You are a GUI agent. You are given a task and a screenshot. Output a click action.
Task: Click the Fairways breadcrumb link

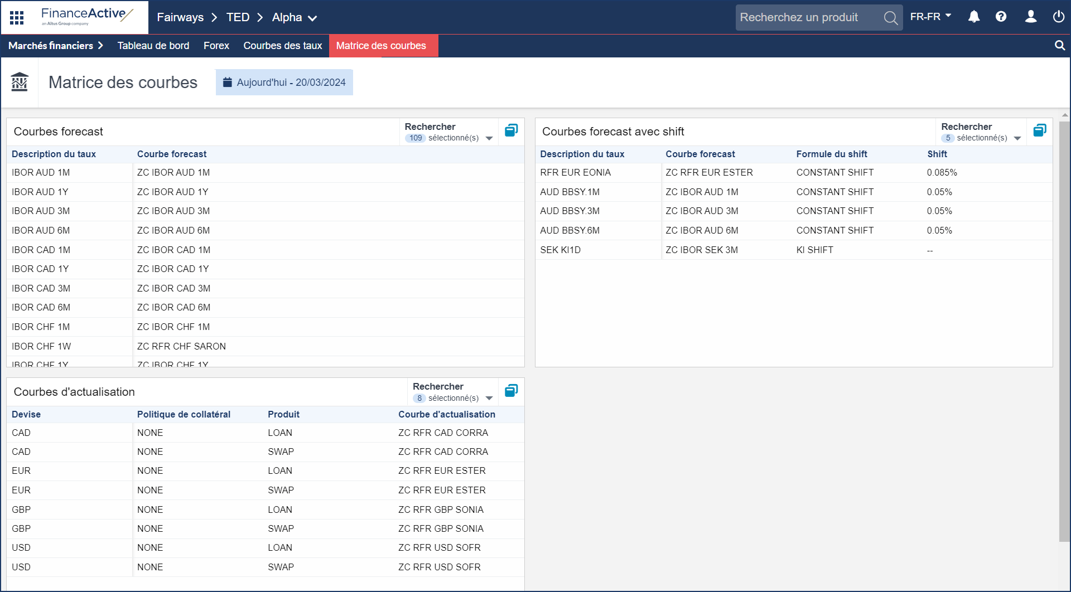coord(180,17)
